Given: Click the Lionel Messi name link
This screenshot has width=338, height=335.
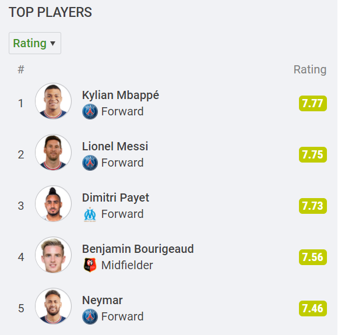Looking at the screenshot, I should coord(115,146).
